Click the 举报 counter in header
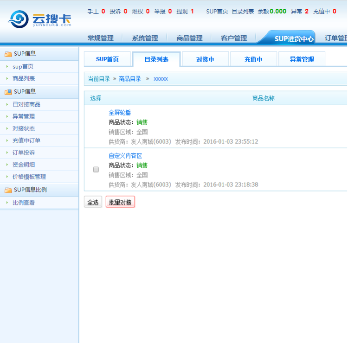 [163, 11]
